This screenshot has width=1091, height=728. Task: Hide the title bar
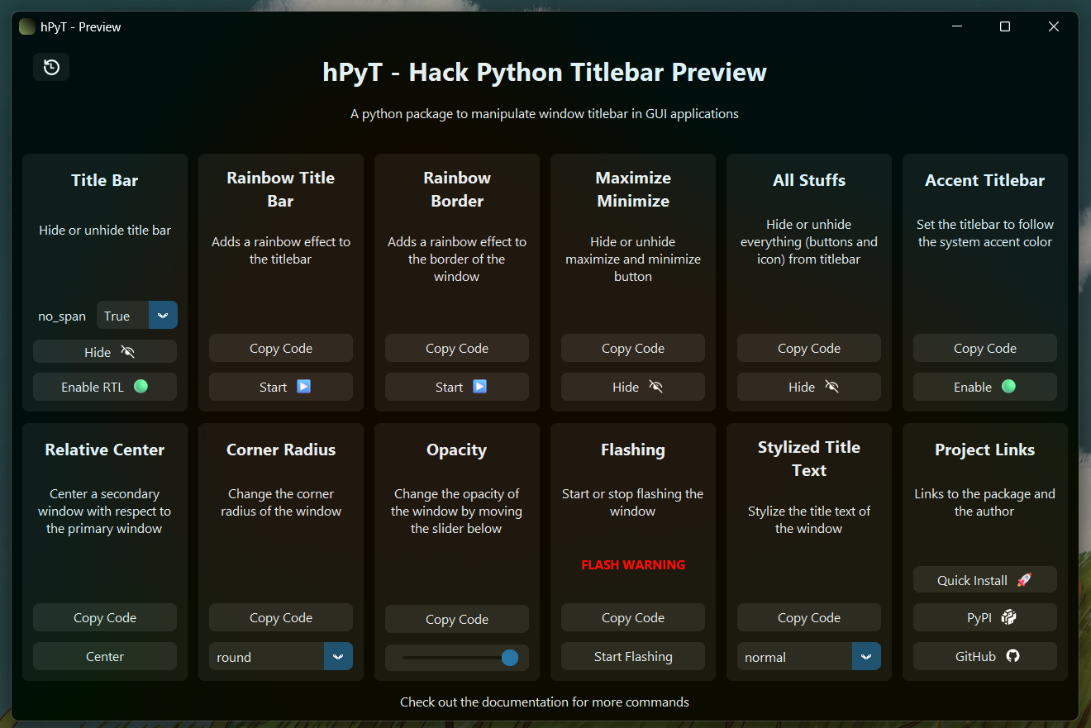[x=105, y=352]
